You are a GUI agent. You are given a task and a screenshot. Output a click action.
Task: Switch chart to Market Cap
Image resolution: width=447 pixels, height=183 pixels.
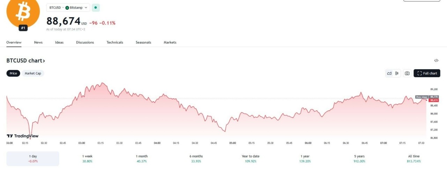33,73
